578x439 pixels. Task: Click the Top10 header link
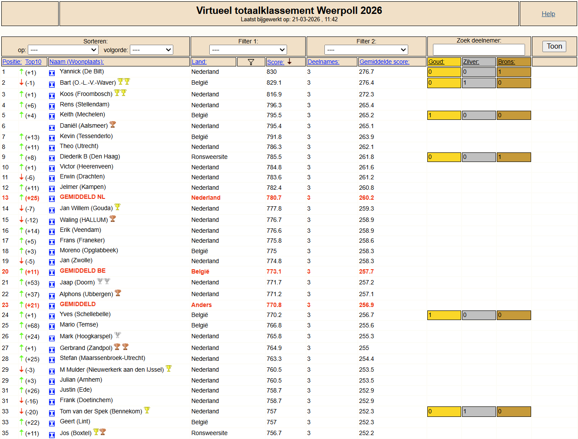click(x=33, y=62)
